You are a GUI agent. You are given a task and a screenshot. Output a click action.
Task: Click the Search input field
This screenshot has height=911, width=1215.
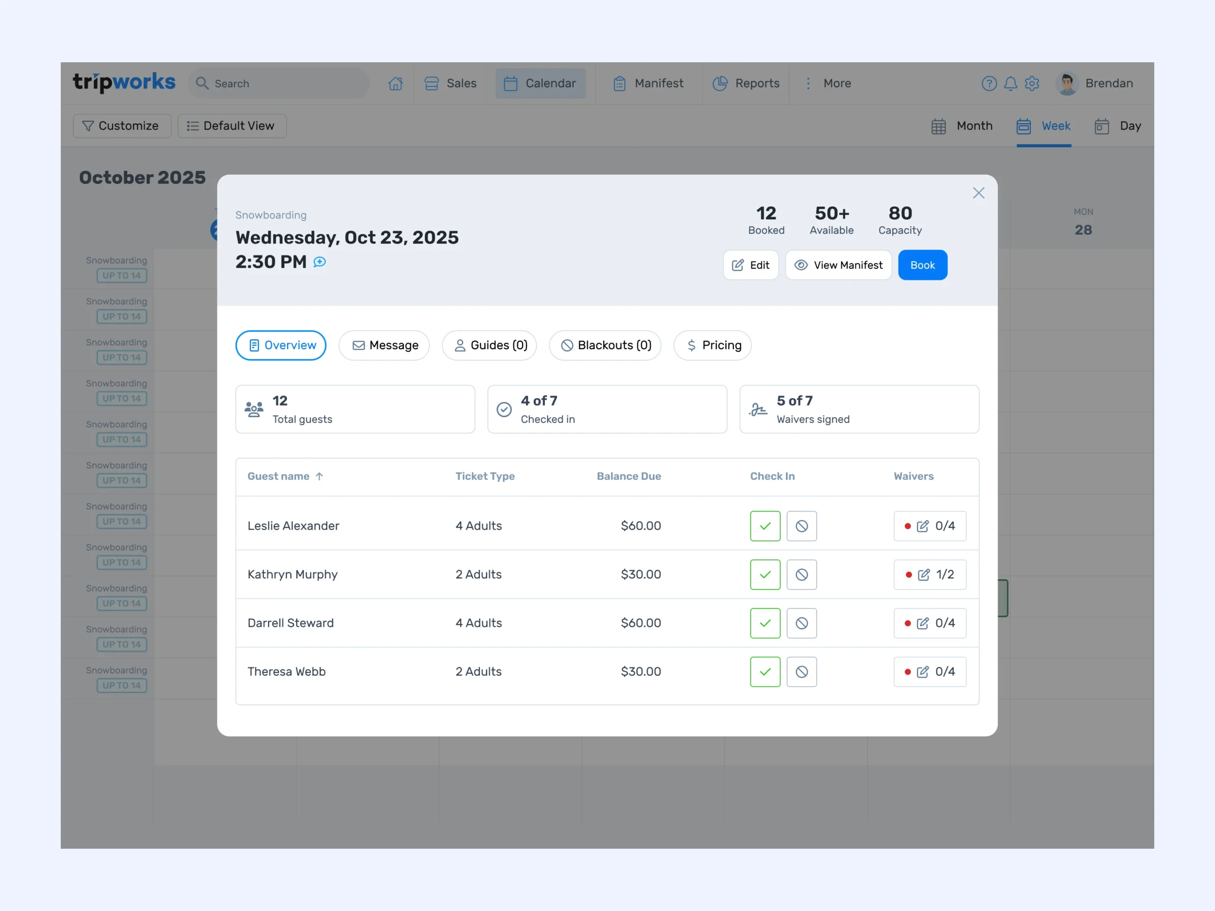pyautogui.click(x=279, y=84)
